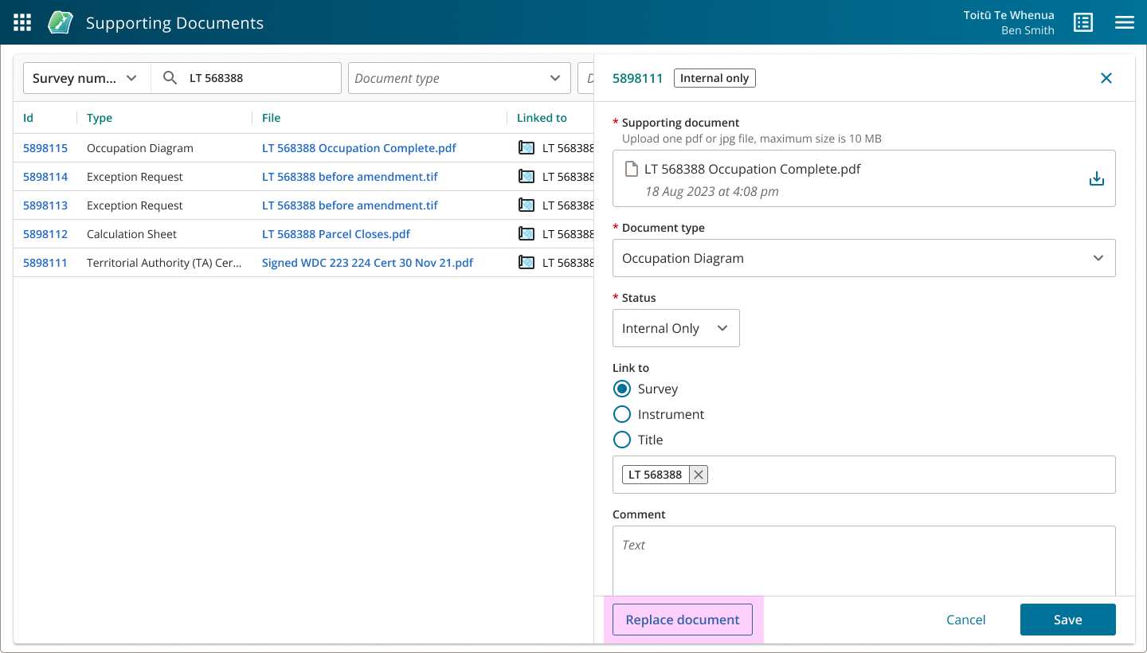Open LT 568388 Parcel Closes.pdf link
This screenshot has height=653, width=1147.
point(336,234)
